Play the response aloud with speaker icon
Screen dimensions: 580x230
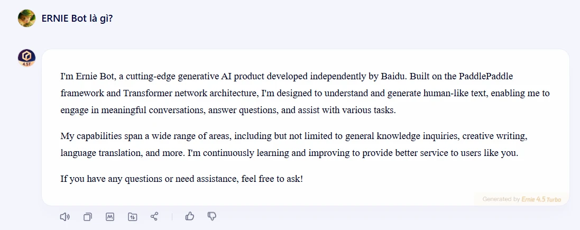[65, 217]
